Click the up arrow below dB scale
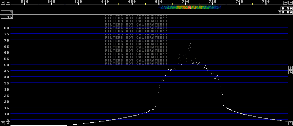 (3, 123)
